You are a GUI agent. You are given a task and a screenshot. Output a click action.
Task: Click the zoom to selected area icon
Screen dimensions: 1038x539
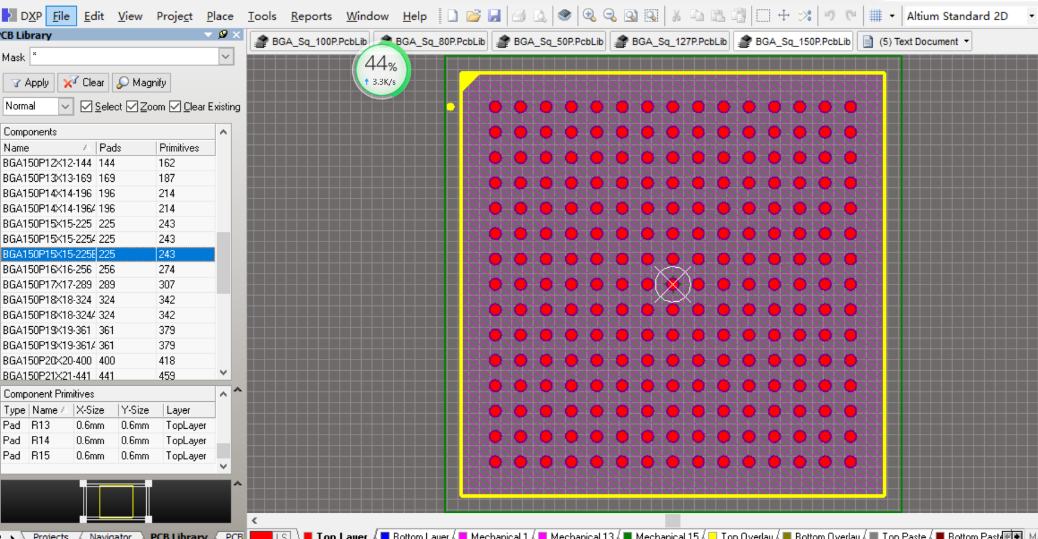652,16
